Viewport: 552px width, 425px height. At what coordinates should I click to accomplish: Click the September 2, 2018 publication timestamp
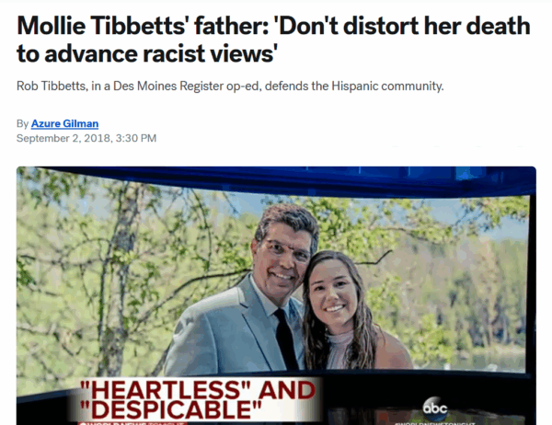(x=86, y=138)
